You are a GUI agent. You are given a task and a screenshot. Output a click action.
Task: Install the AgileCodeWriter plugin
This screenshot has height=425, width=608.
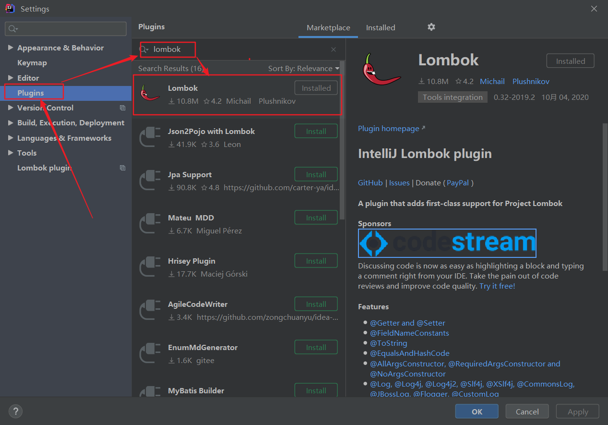(316, 304)
